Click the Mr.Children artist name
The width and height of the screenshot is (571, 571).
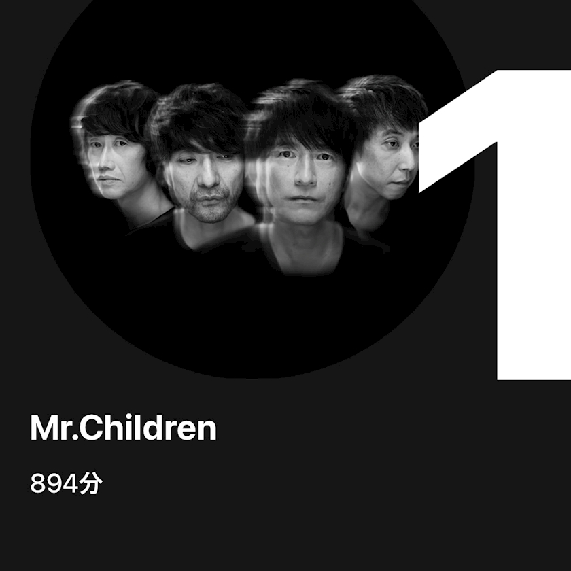coord(124,428)
